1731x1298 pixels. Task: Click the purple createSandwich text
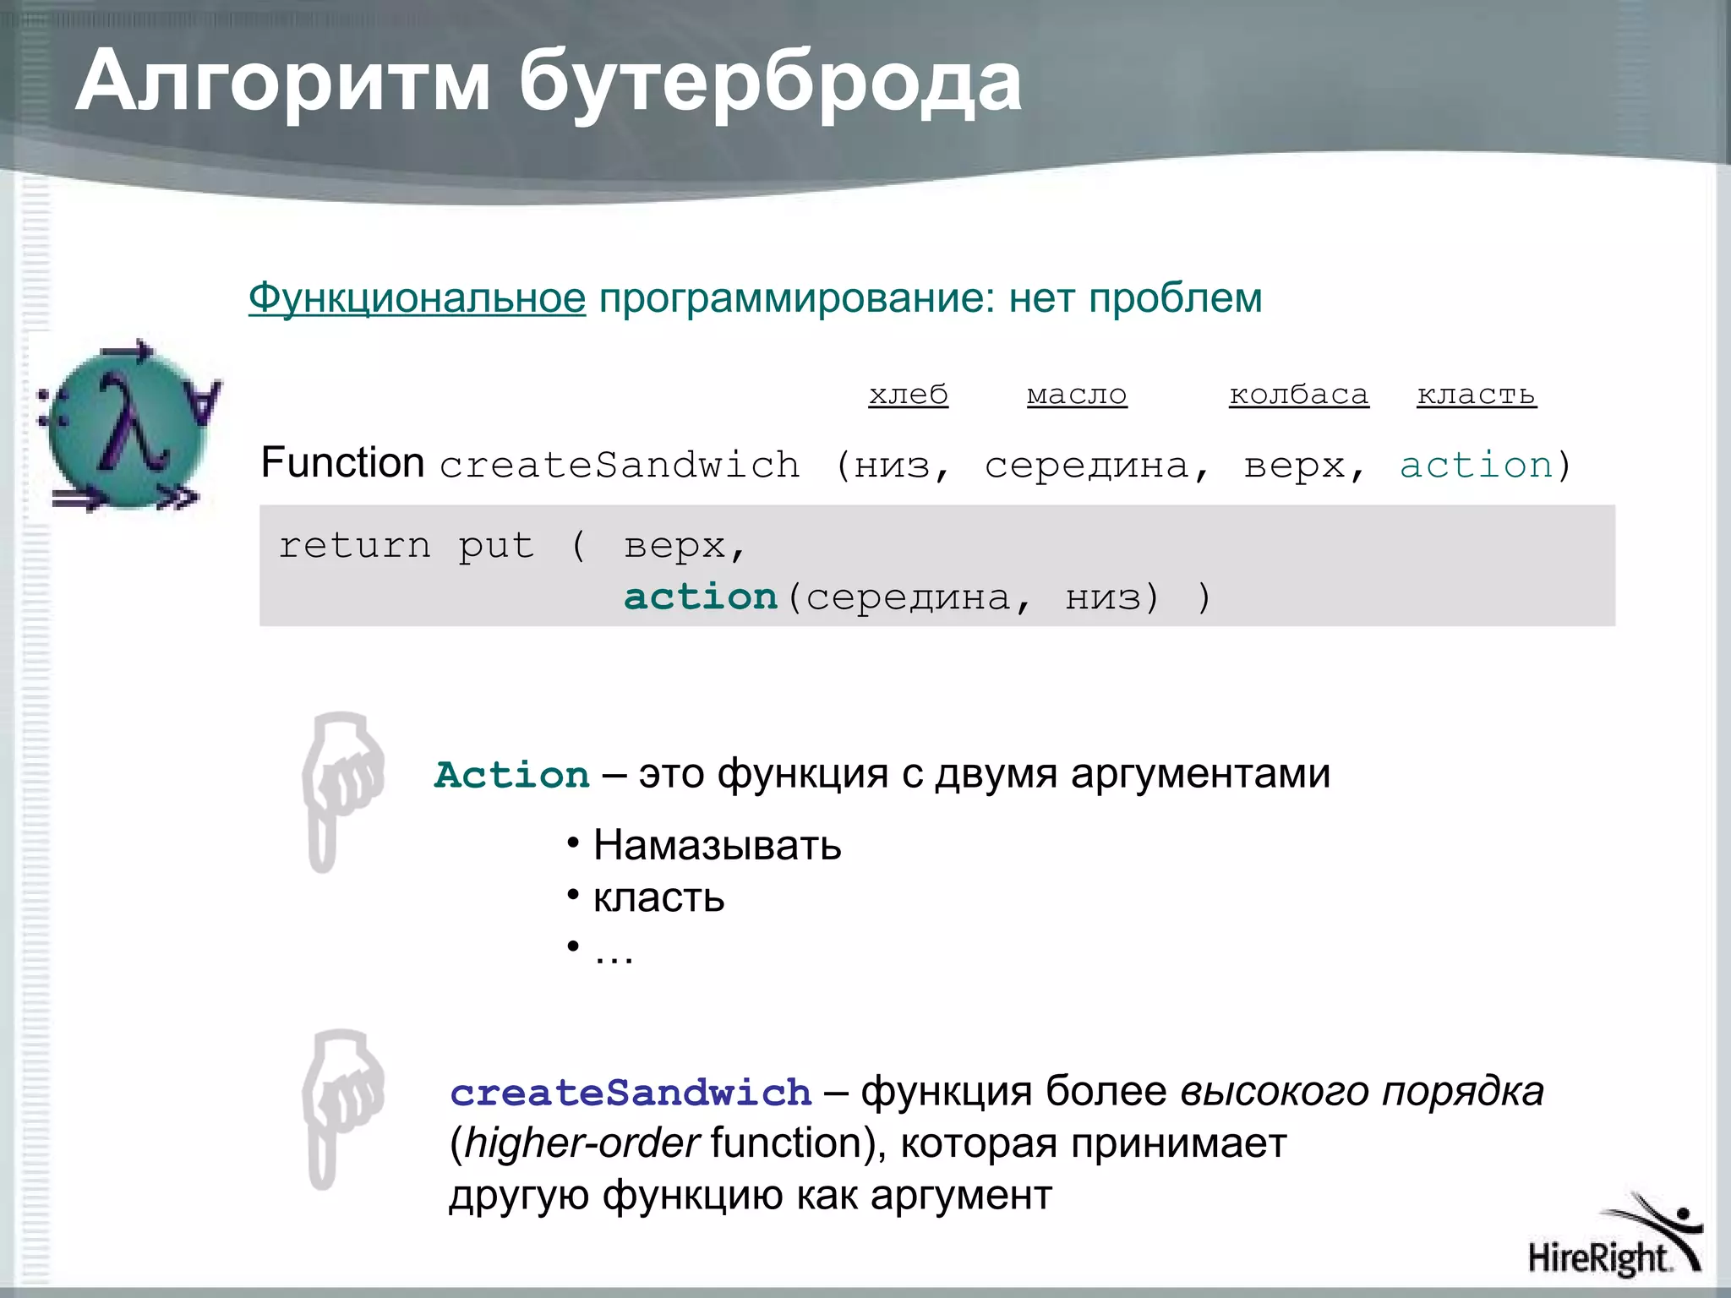click(631, 1093)
